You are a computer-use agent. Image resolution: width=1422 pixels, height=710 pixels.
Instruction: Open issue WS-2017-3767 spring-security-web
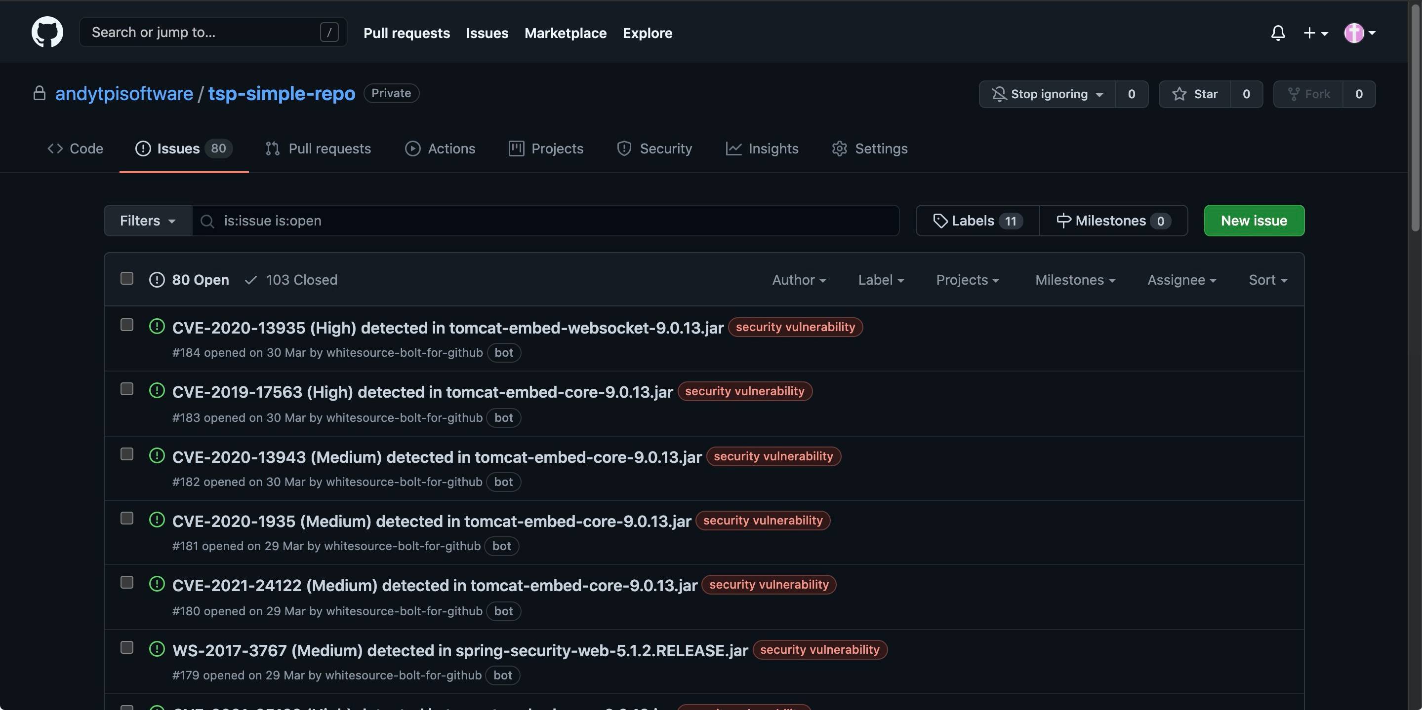460,650
